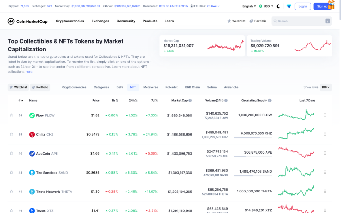
Task: Click the 'here' NFT collections link
Action: click(29, 72)
